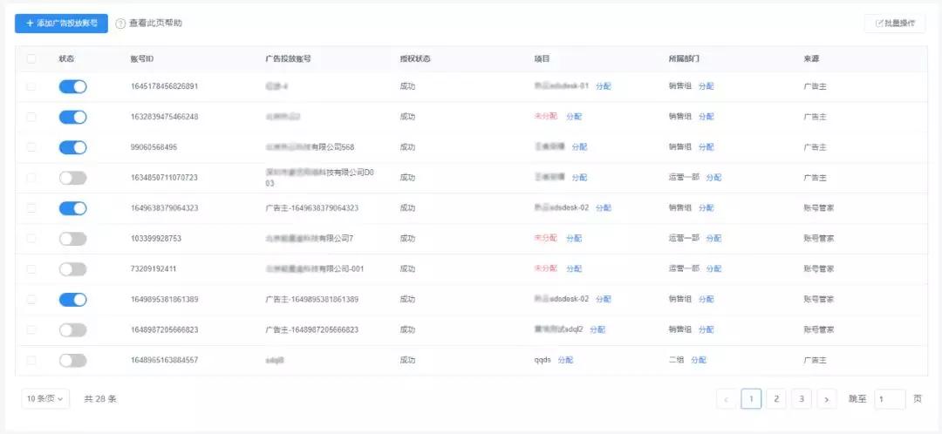This screenshot has height=434, width=942.
Task: Click the account name 广告主-1648987205666823
Action: (x=311, y=329)
